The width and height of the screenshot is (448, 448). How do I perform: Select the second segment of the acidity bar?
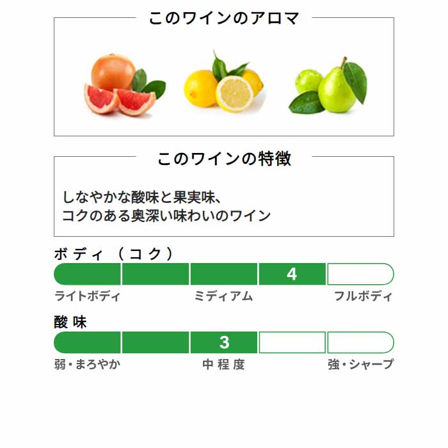point(156,342)
